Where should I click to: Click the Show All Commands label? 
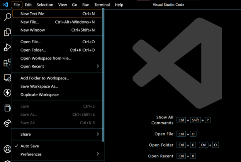click(x=162, y=120)
